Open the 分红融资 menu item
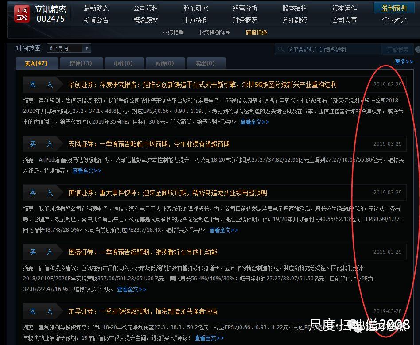 pyautogui.click(x=295, y=20)
